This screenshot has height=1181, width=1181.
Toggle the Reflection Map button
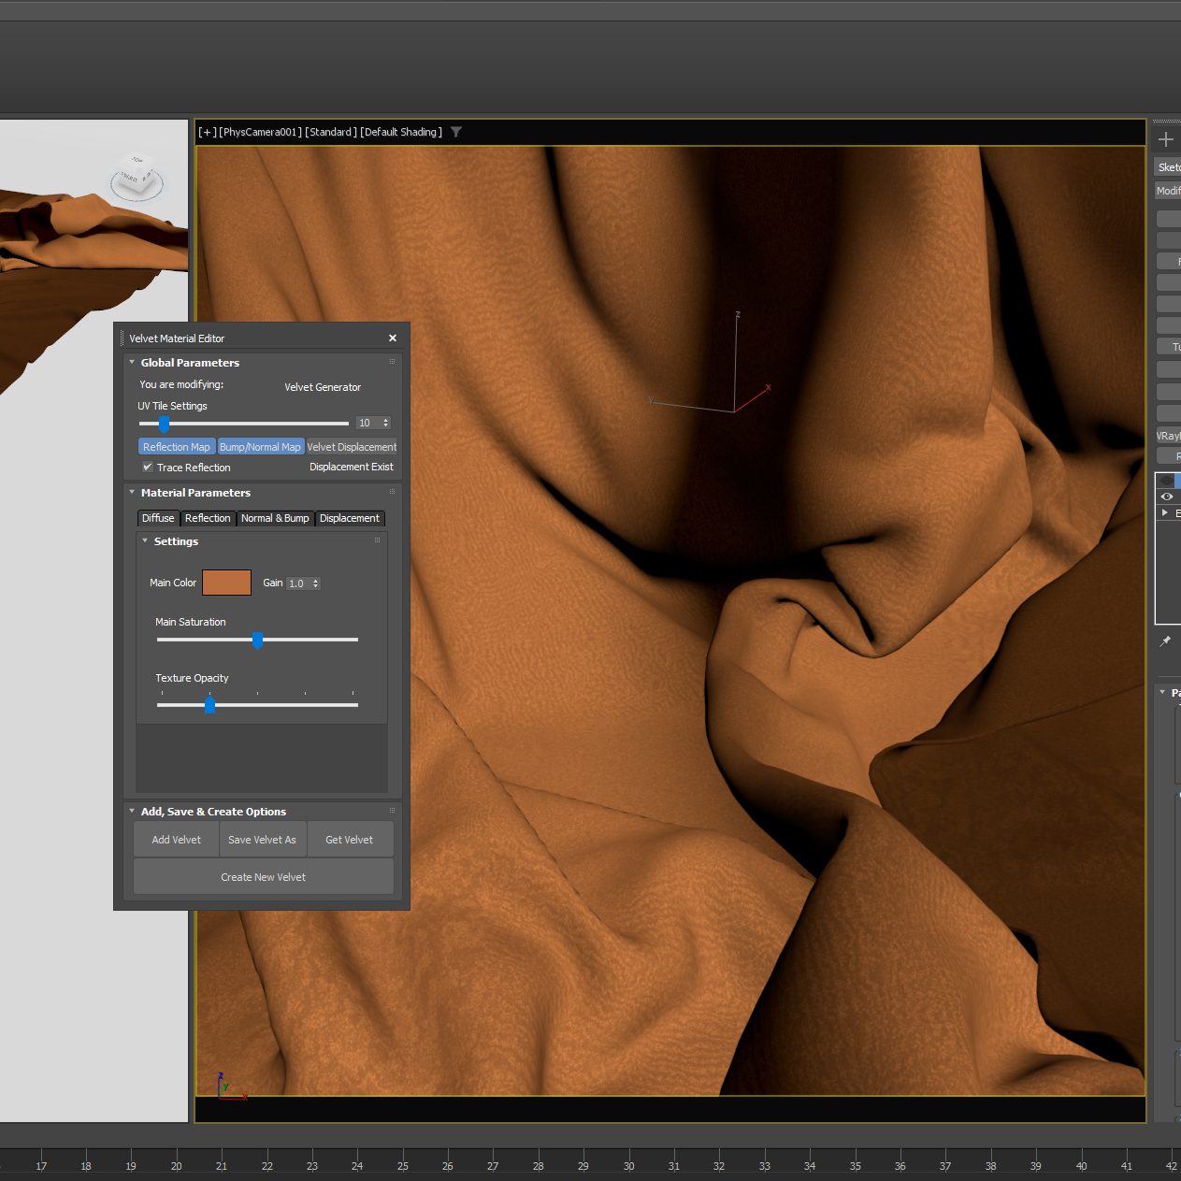[177, 447]
